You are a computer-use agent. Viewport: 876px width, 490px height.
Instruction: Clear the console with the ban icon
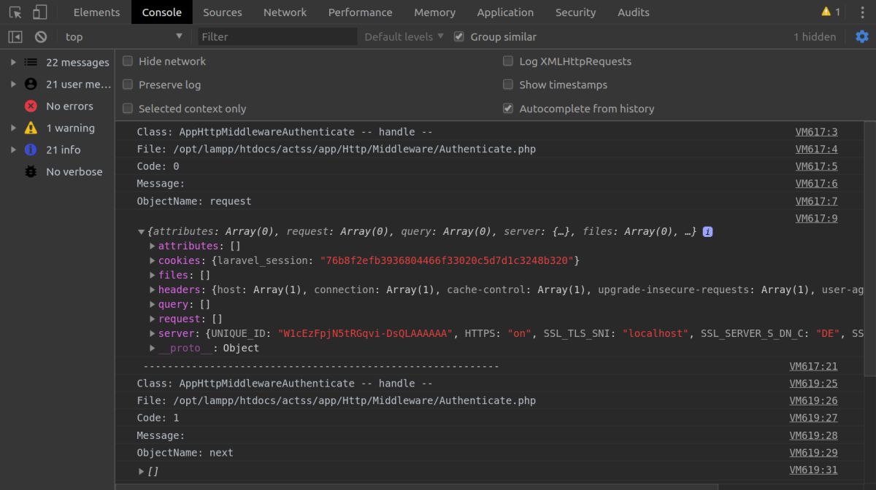coord(41,36)
